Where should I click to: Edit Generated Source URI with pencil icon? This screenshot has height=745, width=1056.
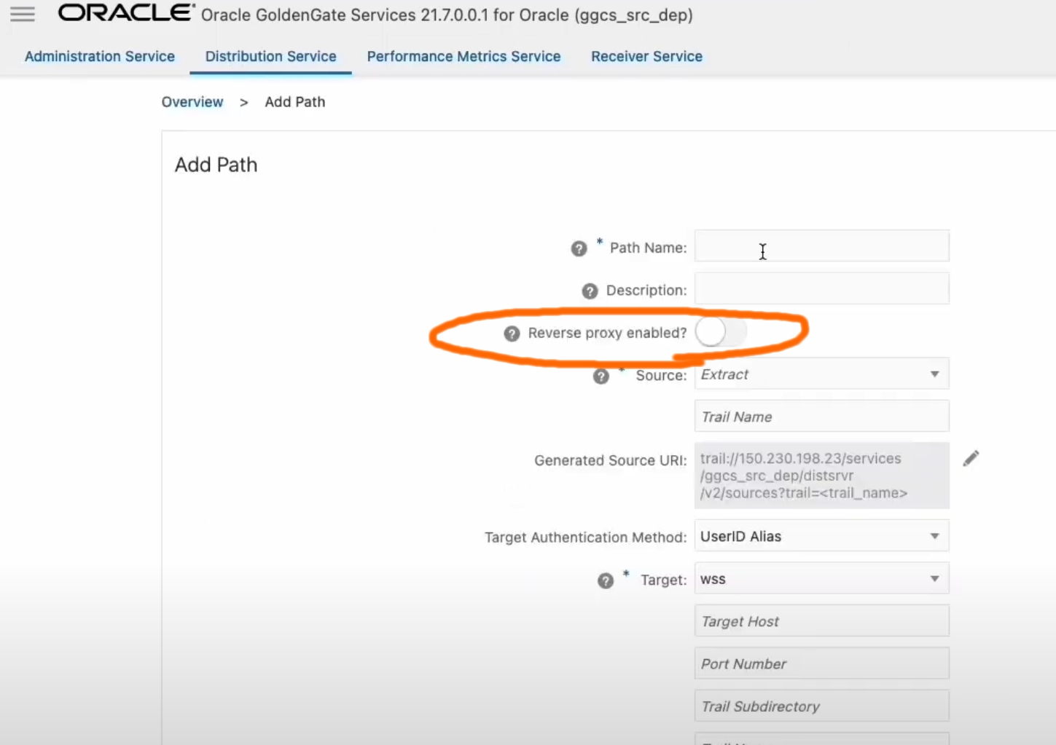tap(971, 459)
